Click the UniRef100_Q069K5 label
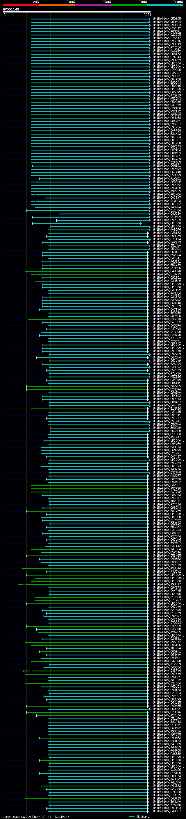The width and height of the screenshot is (186, 819). (167, 92)
